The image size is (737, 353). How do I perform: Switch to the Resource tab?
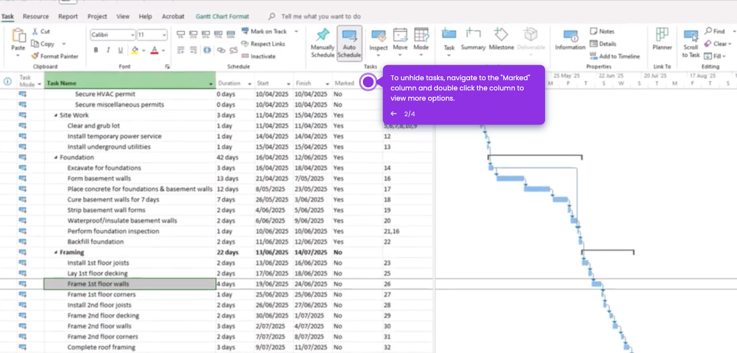click(x=36, y=17)
